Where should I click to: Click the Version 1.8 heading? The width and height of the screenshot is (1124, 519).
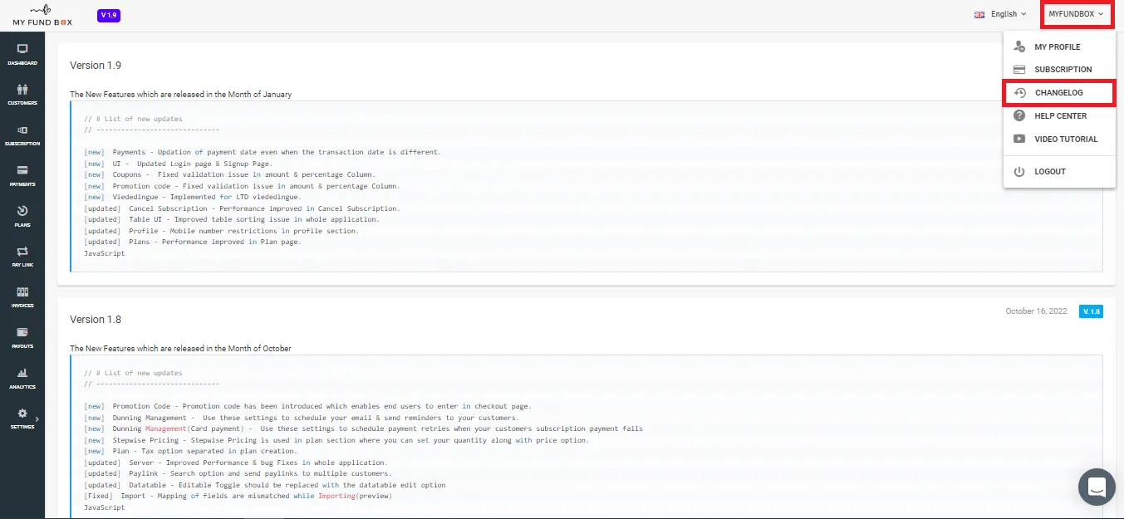tap(96, 319)
